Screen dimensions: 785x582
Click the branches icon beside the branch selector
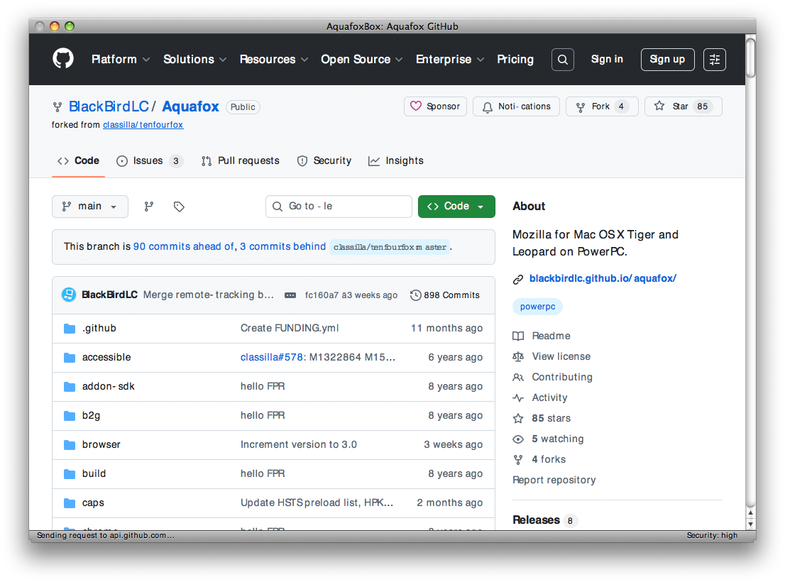148,206
